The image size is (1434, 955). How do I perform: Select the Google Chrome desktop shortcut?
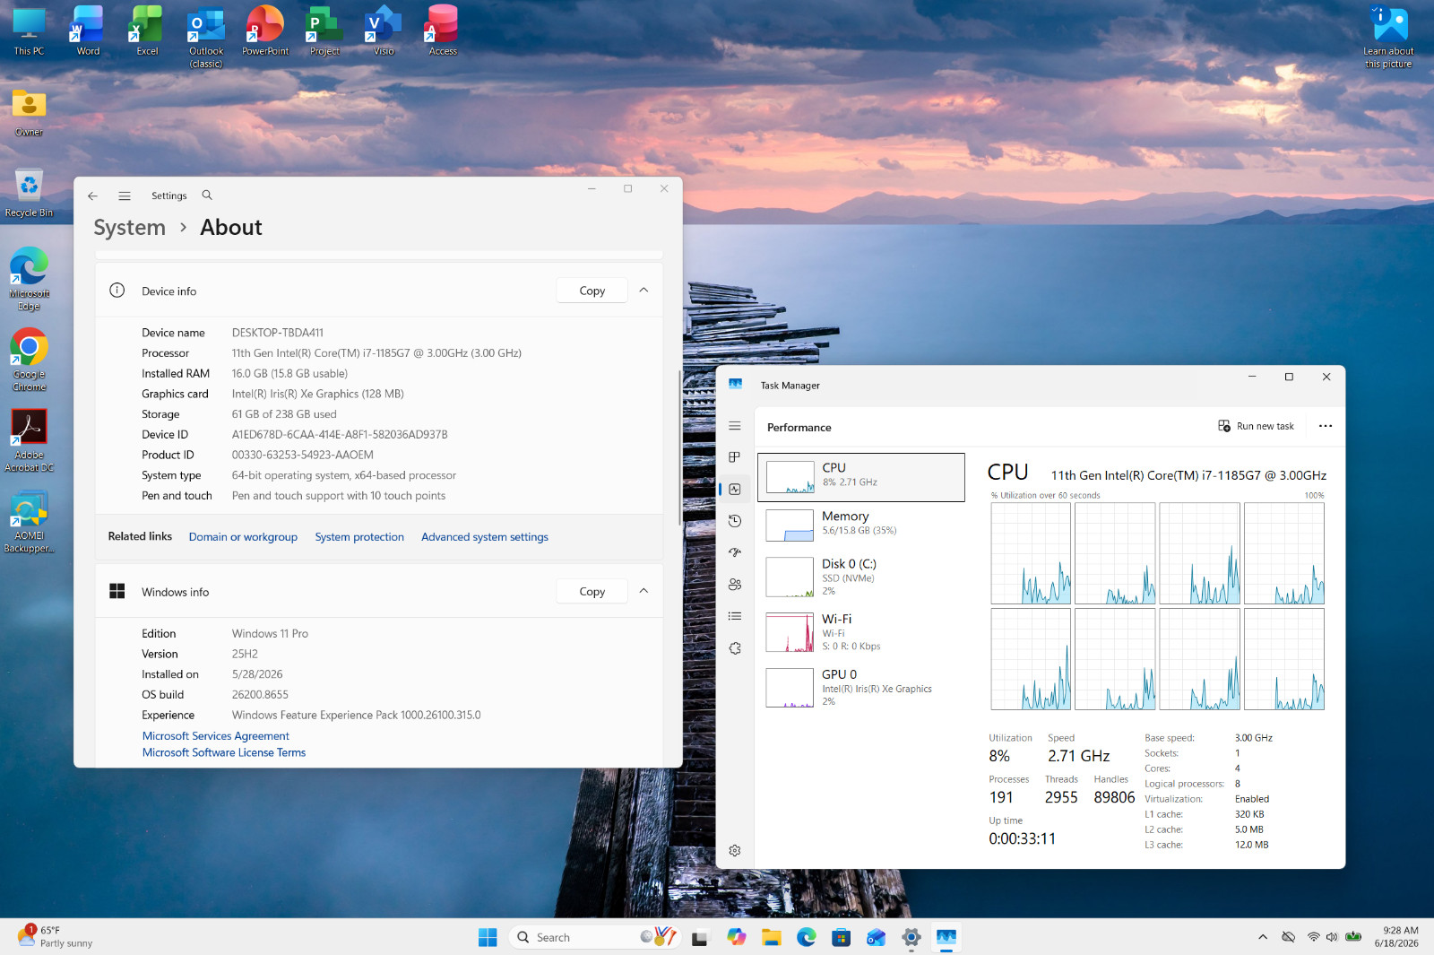(29, 360)
